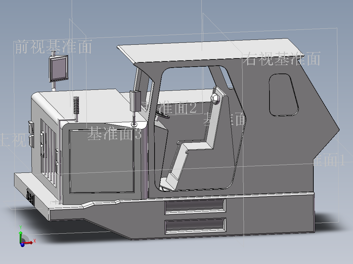Viewport: 353px width, 264px height.
Task: Select the 前视基准面 plane label
Action: (x=54, y=46)
